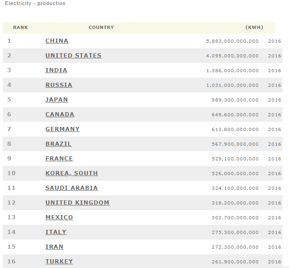This screenshot has width=289, height=268.
Task: Click the RANK column header
Action: [20, 28]
